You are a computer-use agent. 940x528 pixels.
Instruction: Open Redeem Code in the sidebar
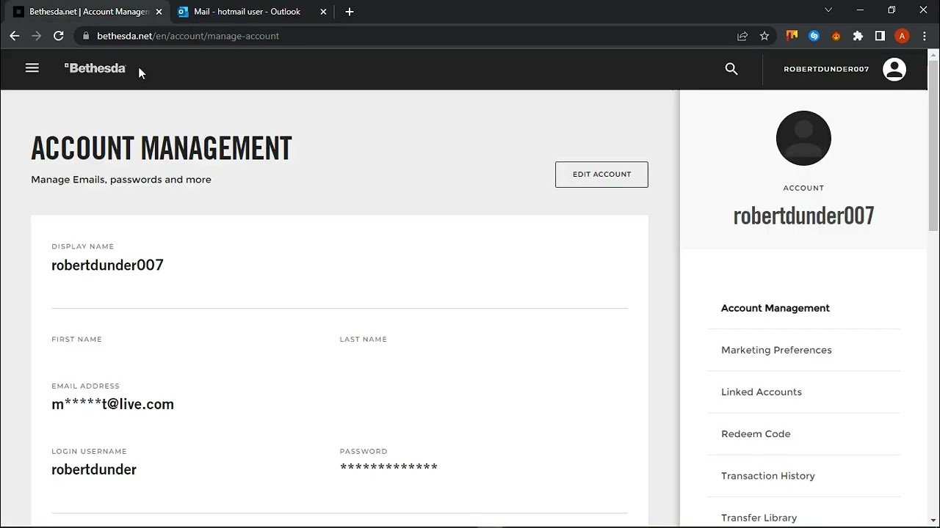point(756,433)
